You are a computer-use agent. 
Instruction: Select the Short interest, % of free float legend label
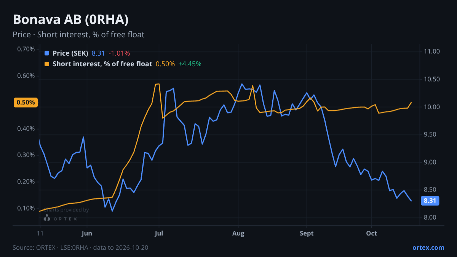(x=102, y=64)
